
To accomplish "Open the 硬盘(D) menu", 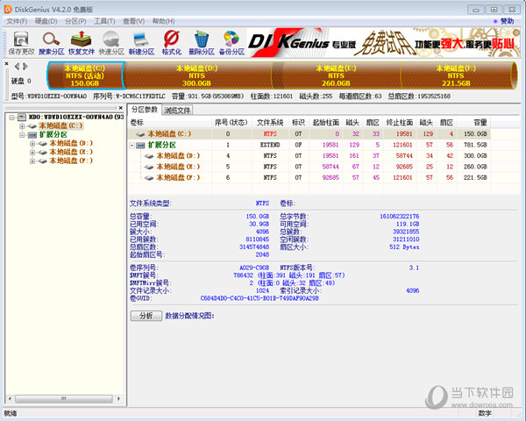I will point(46,21).
